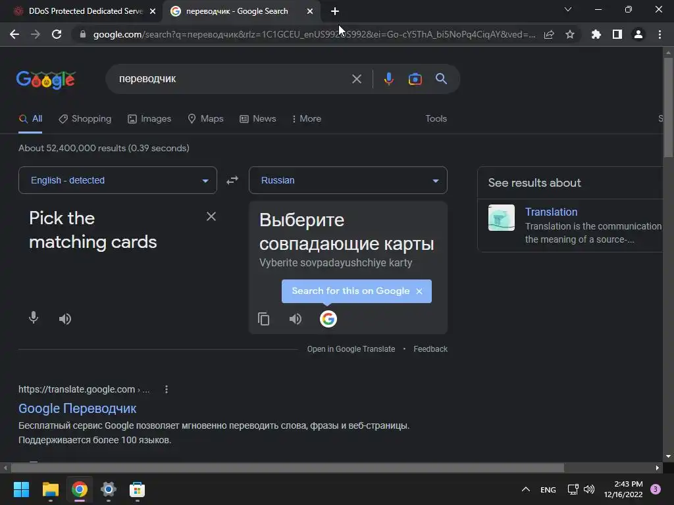Viewport: 674px width, 505px height.
Task: Submit search with magnifier icon
Action: click(441, 79)
